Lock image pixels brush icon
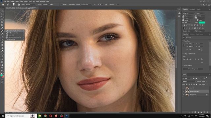The width and height of the screenshot is (211, 118). point(189,85)
